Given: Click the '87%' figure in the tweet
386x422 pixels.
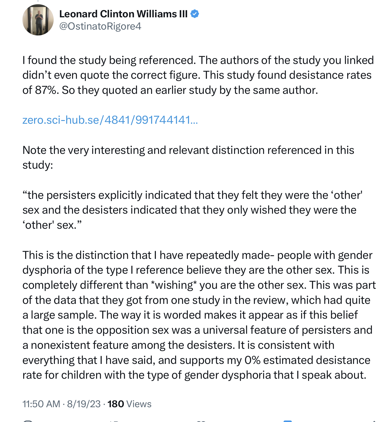Looking at the screenshot, I should [x=46, y=90].
